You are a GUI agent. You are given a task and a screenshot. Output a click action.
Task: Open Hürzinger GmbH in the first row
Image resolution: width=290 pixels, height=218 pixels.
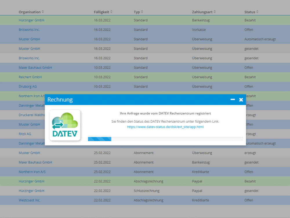tap(31, 20)
